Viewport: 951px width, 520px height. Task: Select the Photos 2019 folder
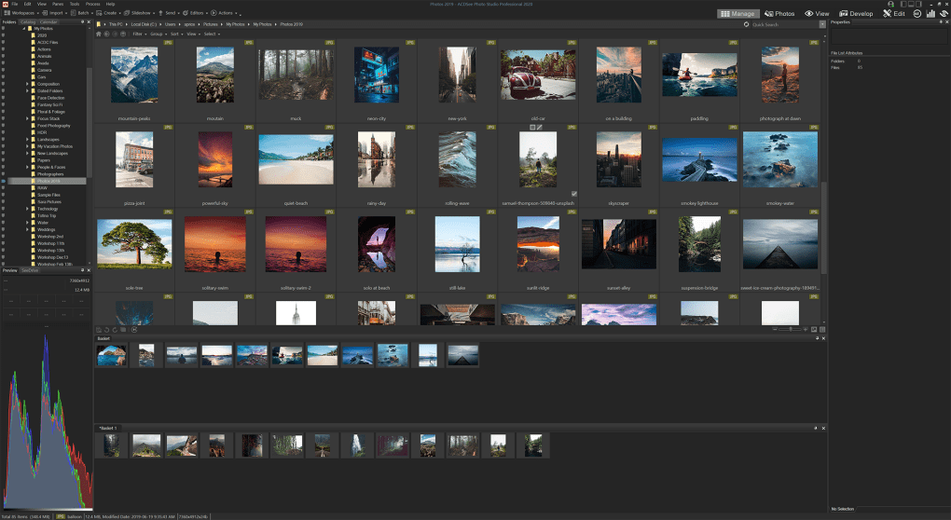click(48, 181)
